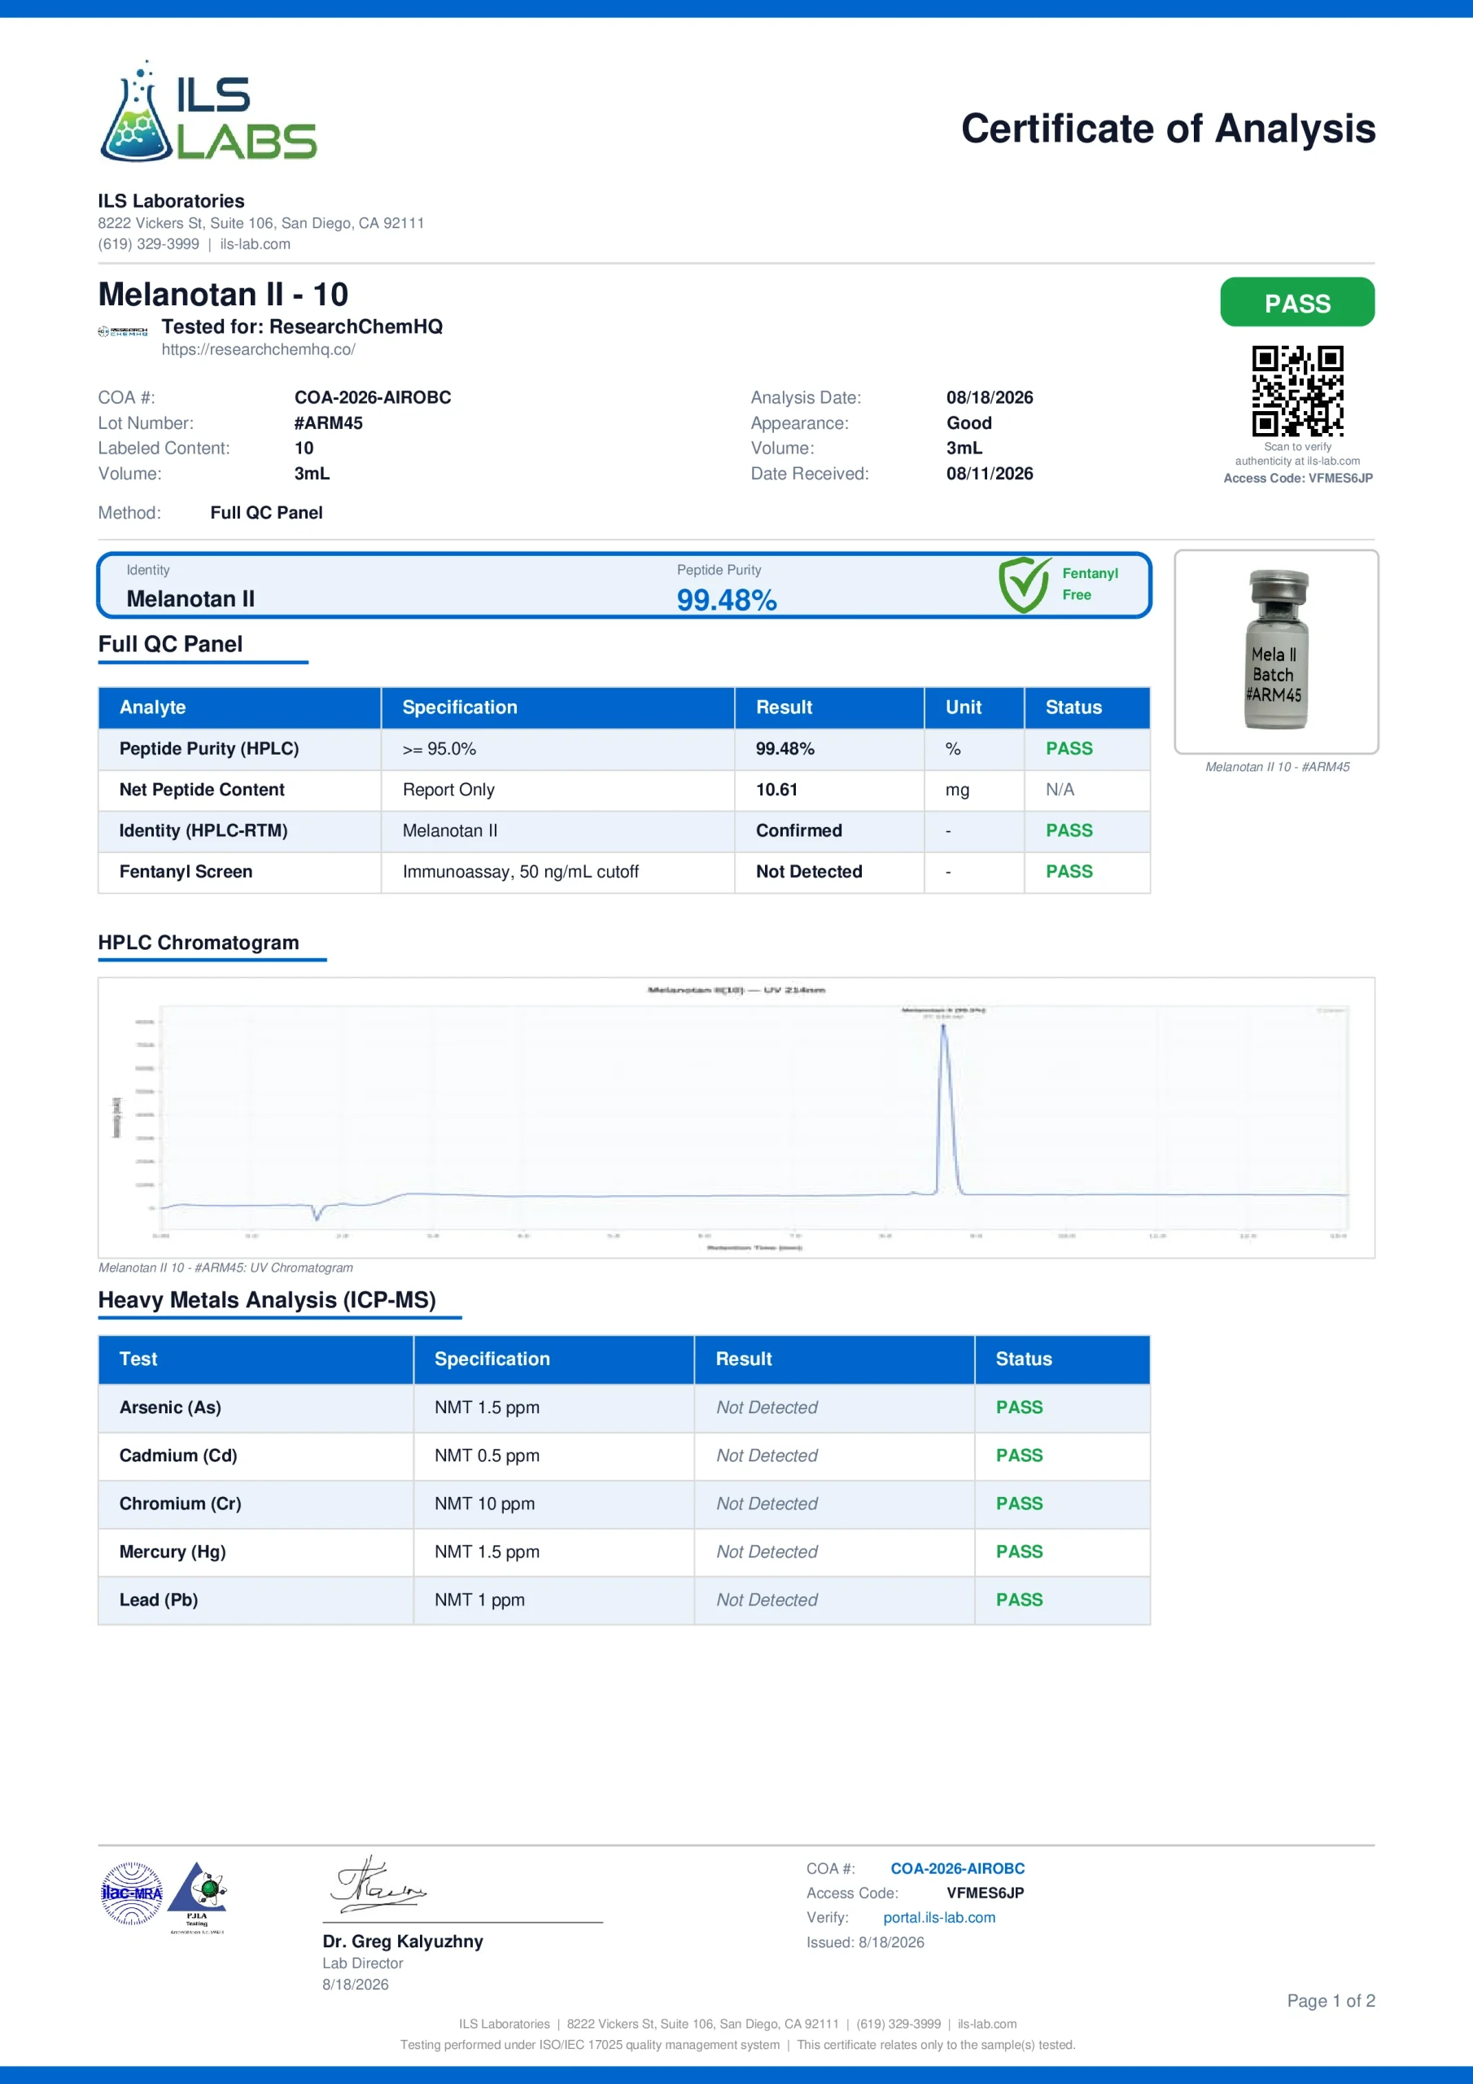Click the 'HPLC Chromatogram' heading
This screenshot has height=2084, width=1473.
(x=198, y=943)
